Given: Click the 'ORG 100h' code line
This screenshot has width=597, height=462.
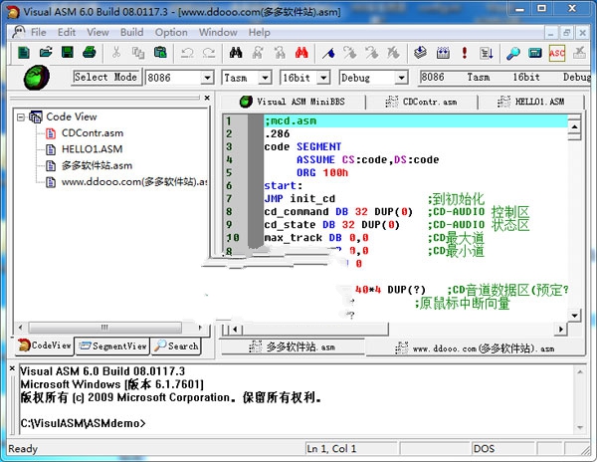Looking at the screenshot, I should tap(322, 172).
